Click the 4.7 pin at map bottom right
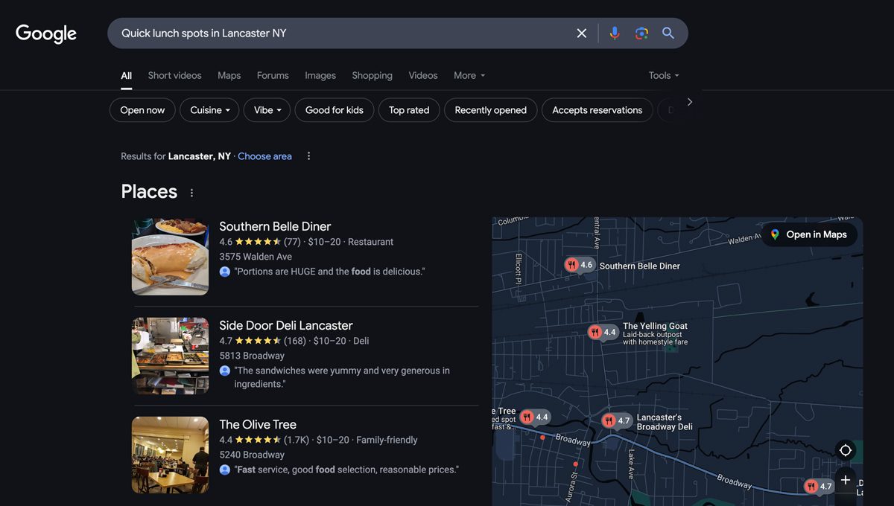The image size is (894, 506). pyautogui.click(x=819, y=487)
